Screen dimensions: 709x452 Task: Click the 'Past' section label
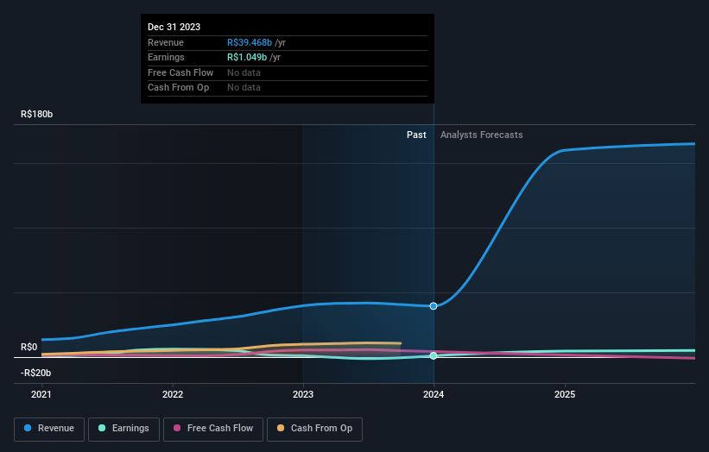click(x=416, y=135)
